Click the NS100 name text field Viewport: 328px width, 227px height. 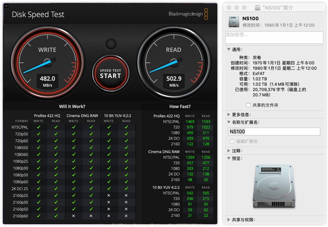pyautogui.click(x=274, y=131)
